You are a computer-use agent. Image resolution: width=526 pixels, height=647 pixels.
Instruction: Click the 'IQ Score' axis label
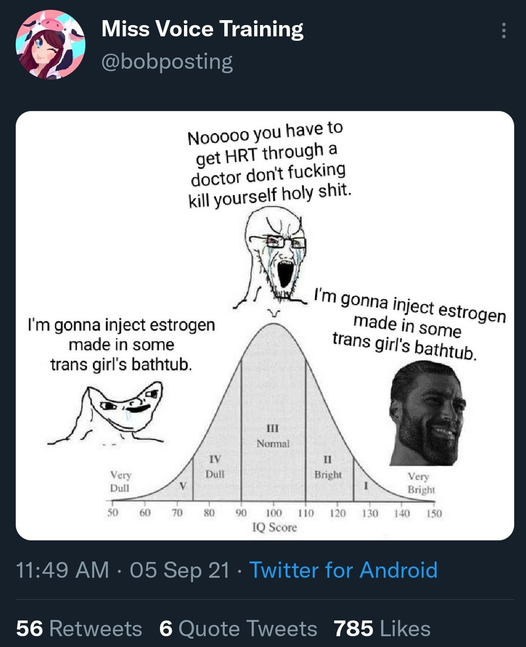pos(274,527)
